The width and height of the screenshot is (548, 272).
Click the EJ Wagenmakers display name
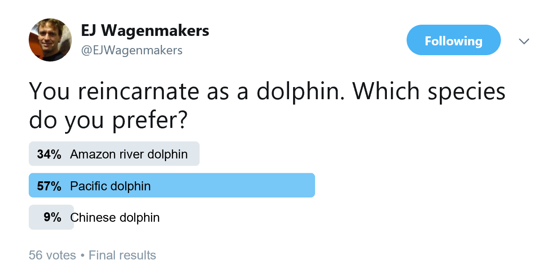[145, 31]
